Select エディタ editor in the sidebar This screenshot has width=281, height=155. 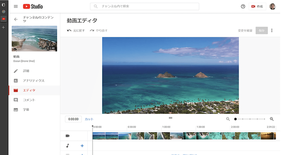(x=34, y=90)
